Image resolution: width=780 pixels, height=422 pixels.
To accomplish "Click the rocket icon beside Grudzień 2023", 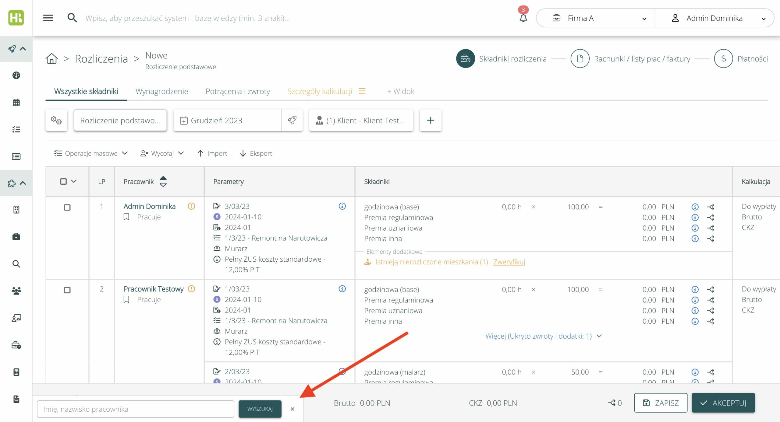I will 292,120.
